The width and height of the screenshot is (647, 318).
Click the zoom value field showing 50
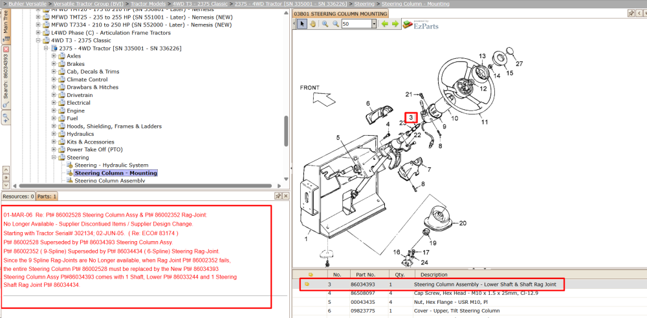356,24
